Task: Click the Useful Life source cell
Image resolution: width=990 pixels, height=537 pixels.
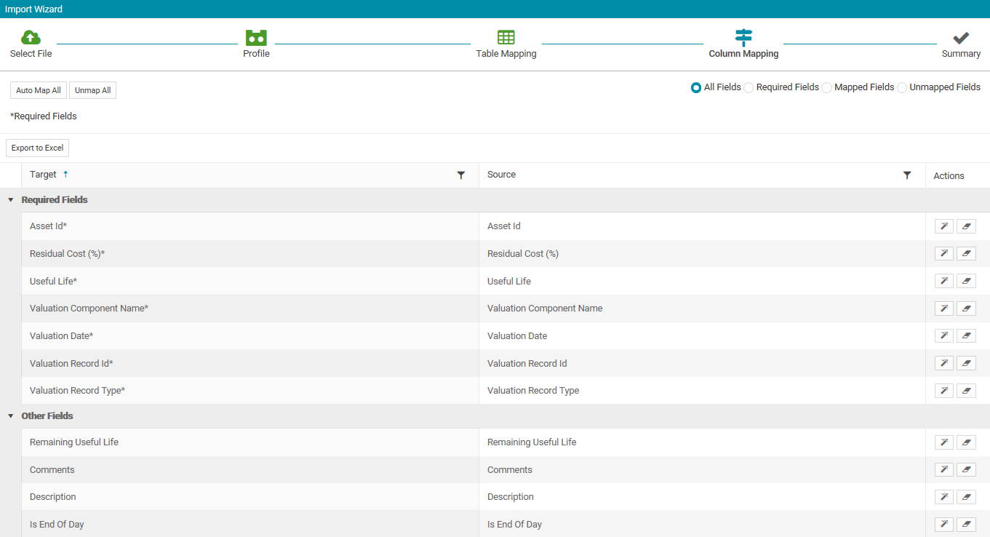Action: click(x=702, y=281)
